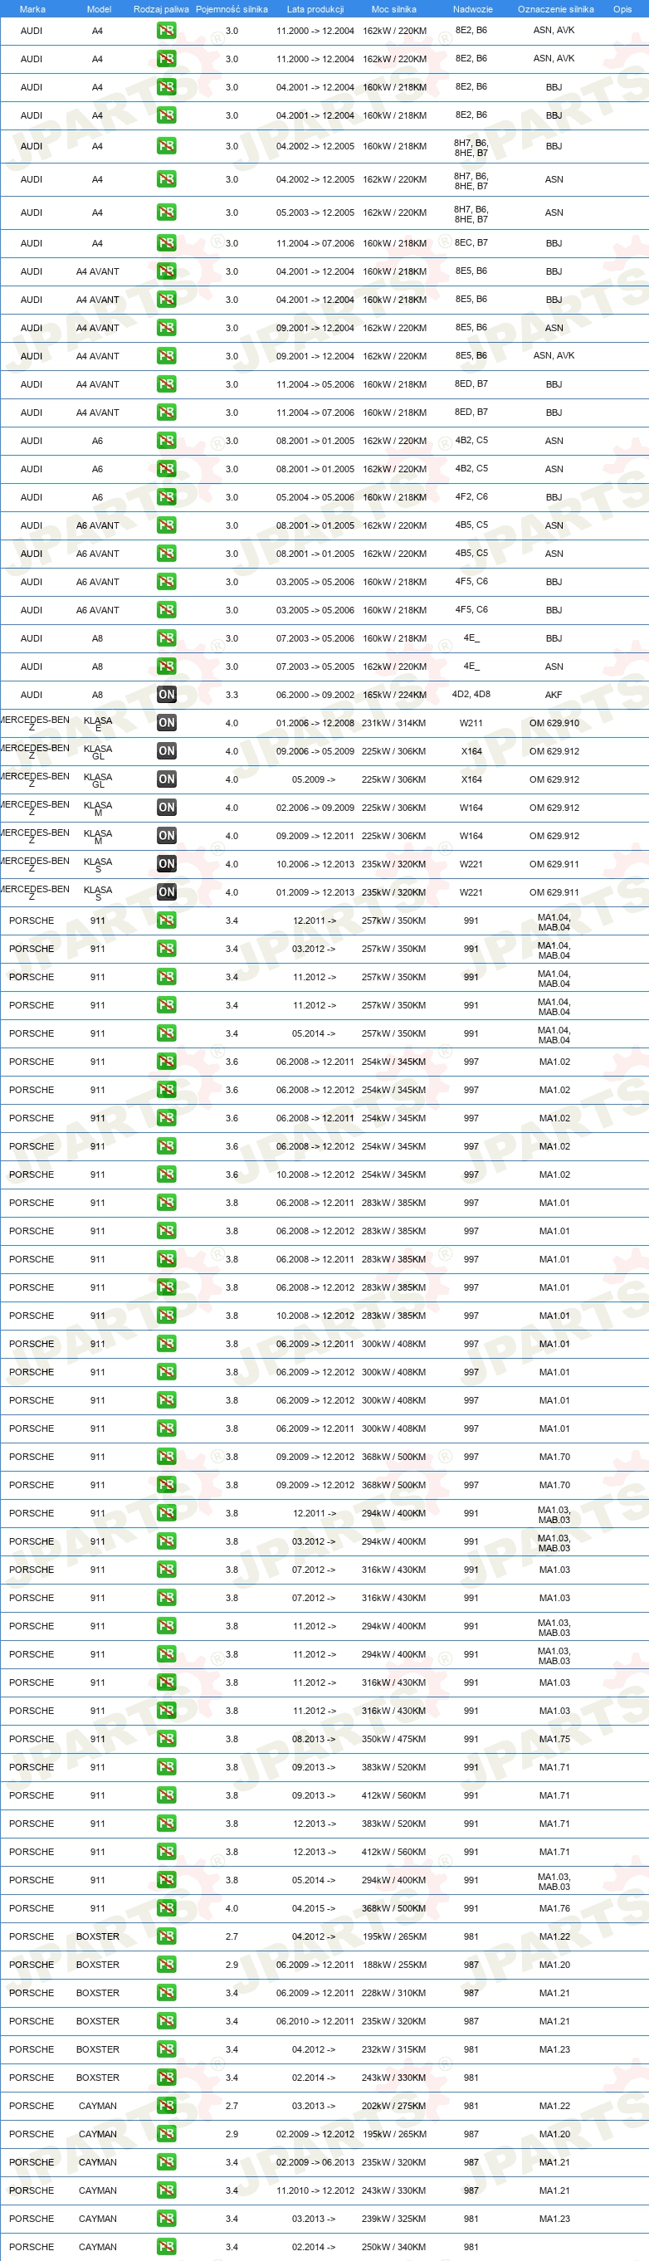Viewport: 649px width, 2261px height.
Task: Click the ON icon for Klasa M 02.2006 -> 09.2009
Action: pos(167,807)
